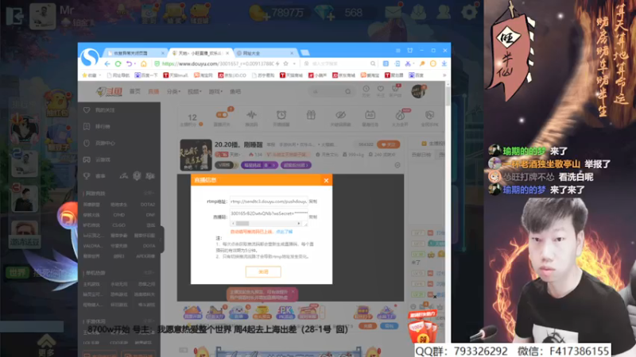Open a new browser tab
The width and height of the screenshot is (636, 357).
pyautogui.click(x=305, y=52)
